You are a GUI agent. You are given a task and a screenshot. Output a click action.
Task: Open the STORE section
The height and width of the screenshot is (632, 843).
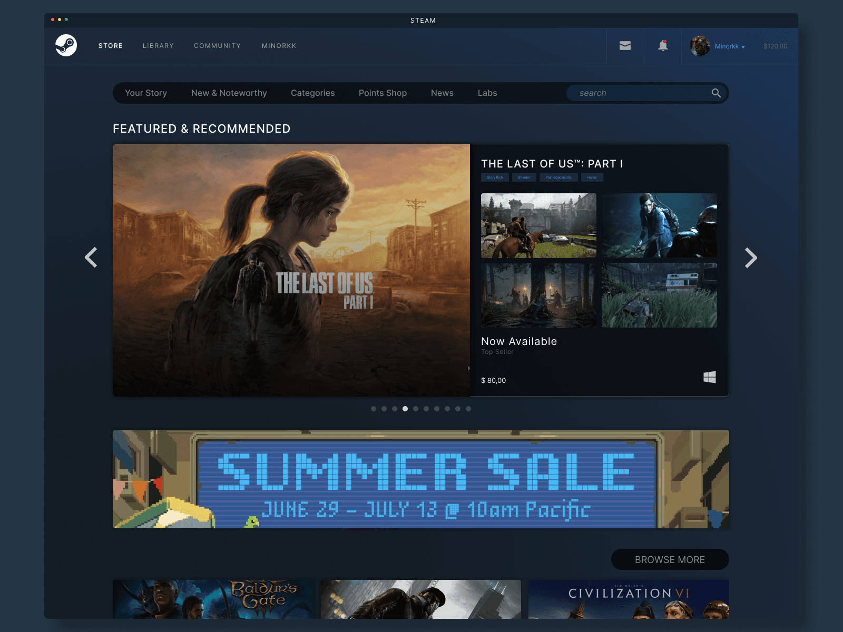111,46
